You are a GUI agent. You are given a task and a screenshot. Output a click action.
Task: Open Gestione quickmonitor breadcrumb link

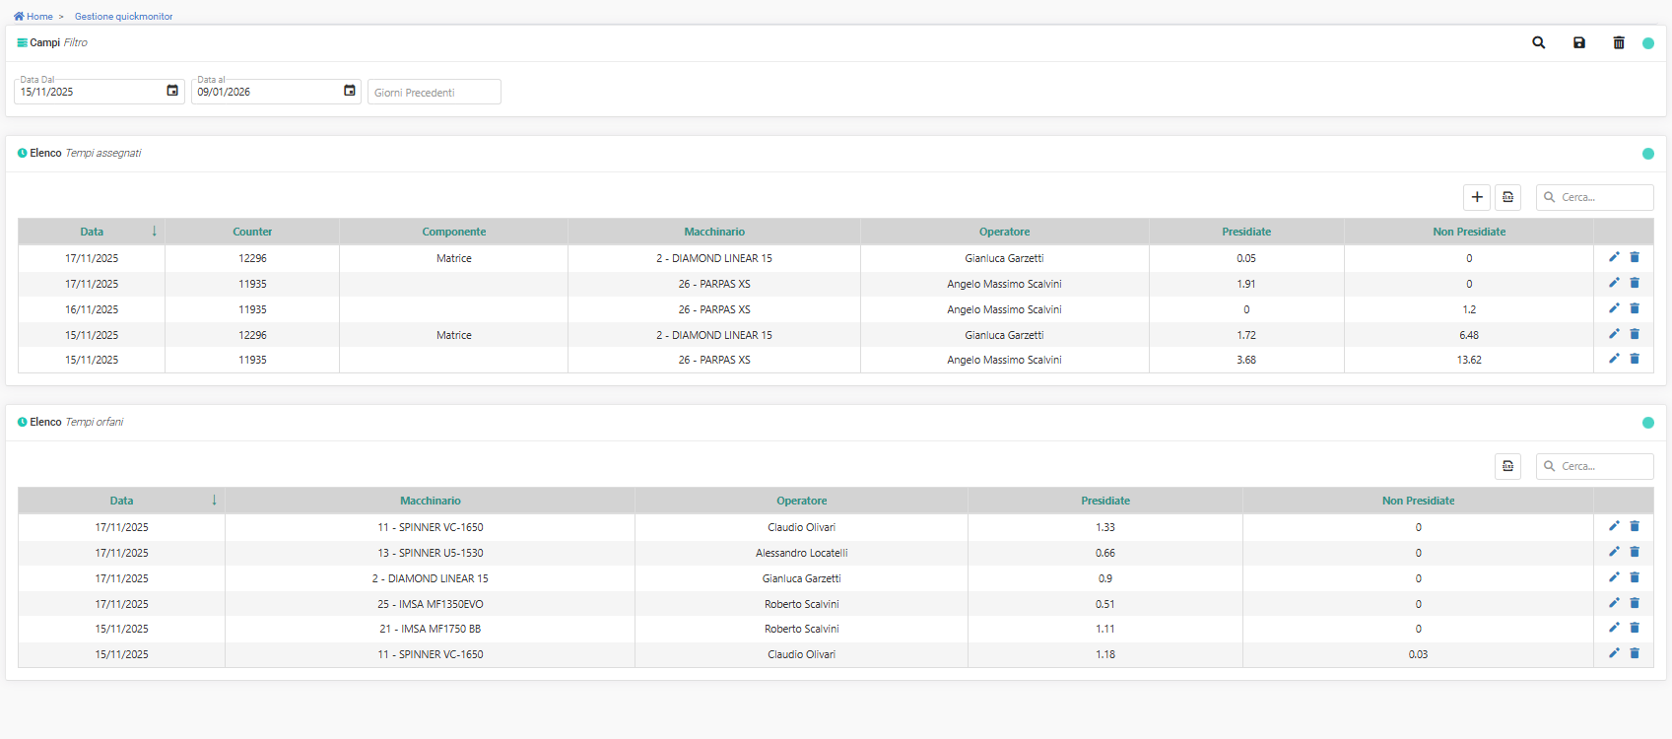click(123, 17)
